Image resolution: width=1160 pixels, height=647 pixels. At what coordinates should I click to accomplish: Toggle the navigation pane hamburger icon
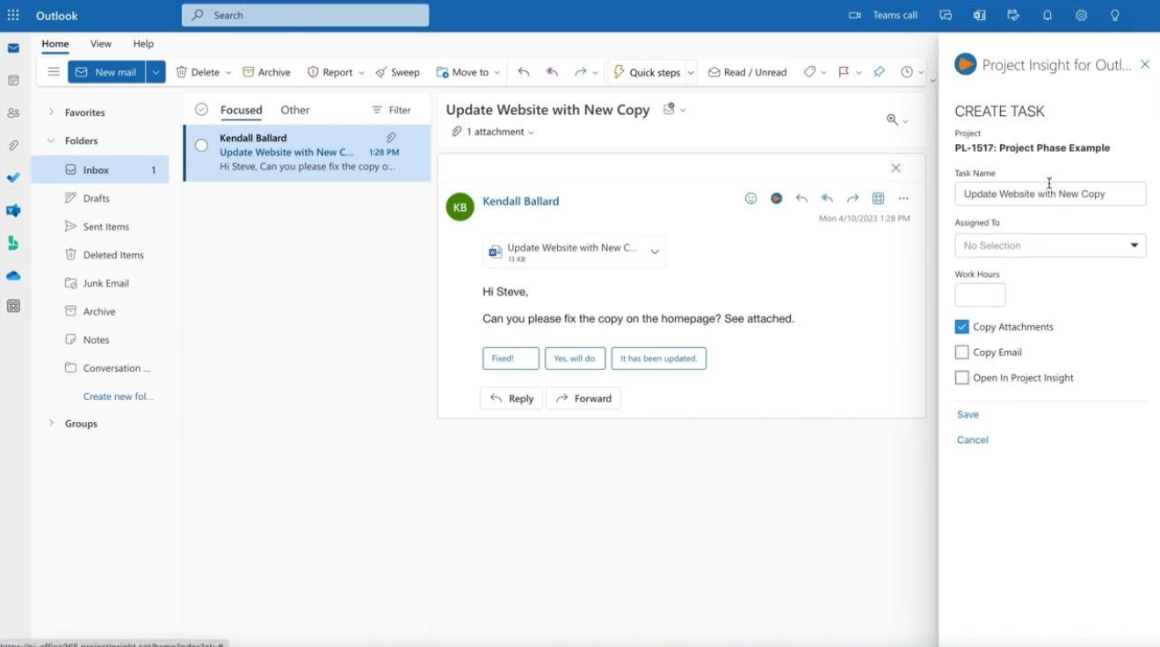point(54,72)
